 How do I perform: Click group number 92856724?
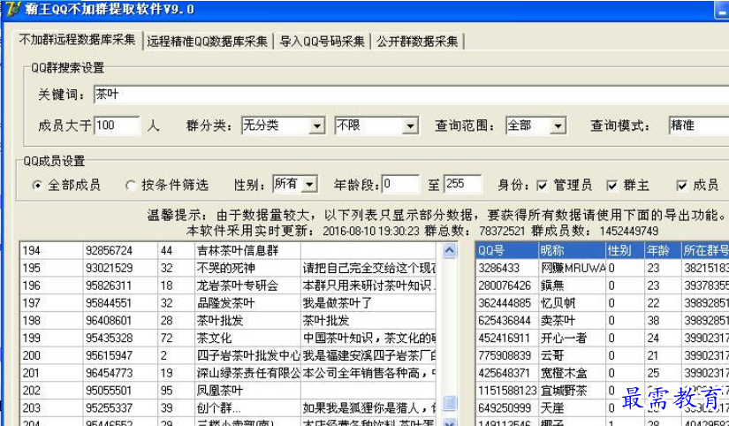pyautogui.click(x=110, y=251)
